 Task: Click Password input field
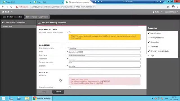(x=104, y=59)
